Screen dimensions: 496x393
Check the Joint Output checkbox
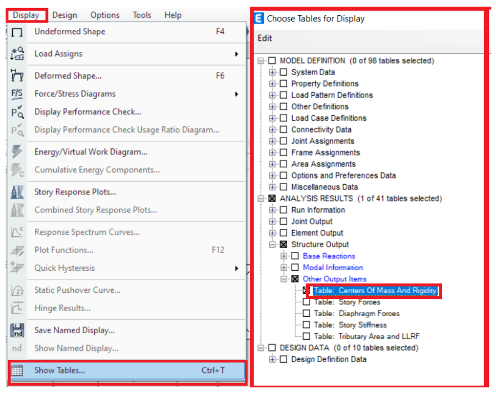point(284,222)
